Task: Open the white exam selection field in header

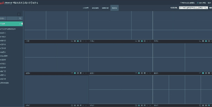Action: (193, 8)
